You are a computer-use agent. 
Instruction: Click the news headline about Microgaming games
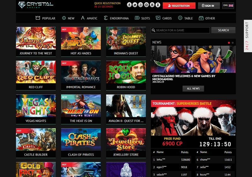(184, 77)
